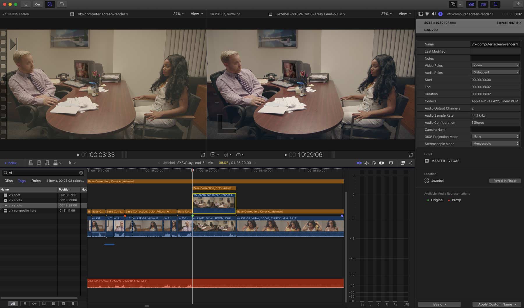This screenshot has width=524, height=308.
Task: Filter index by markers shield icon
Action: coord(25,304)
